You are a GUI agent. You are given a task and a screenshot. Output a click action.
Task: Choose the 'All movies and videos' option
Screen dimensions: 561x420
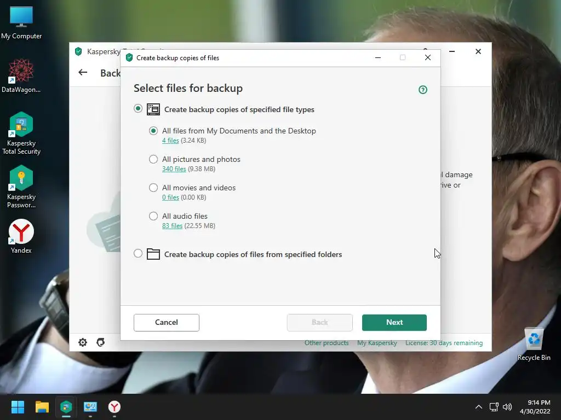click(153, 188)
